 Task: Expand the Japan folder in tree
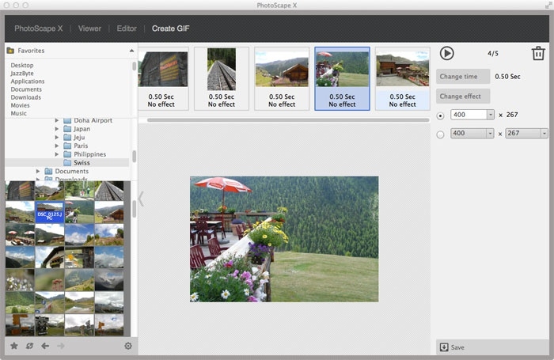point(57,129)
